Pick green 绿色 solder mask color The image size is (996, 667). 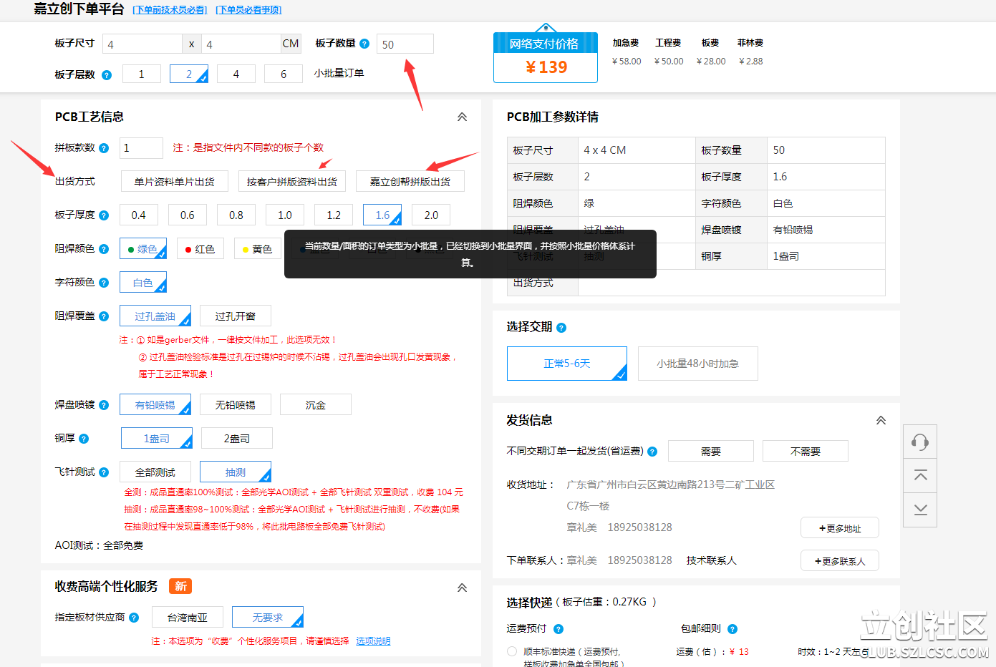pyautogui.click(x=143, y=248)
